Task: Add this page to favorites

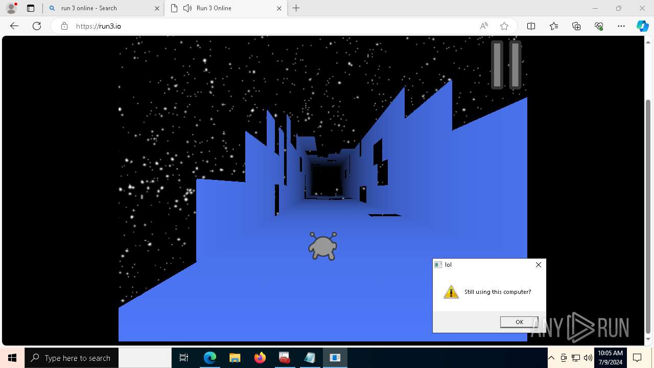Action: [504, 26]
